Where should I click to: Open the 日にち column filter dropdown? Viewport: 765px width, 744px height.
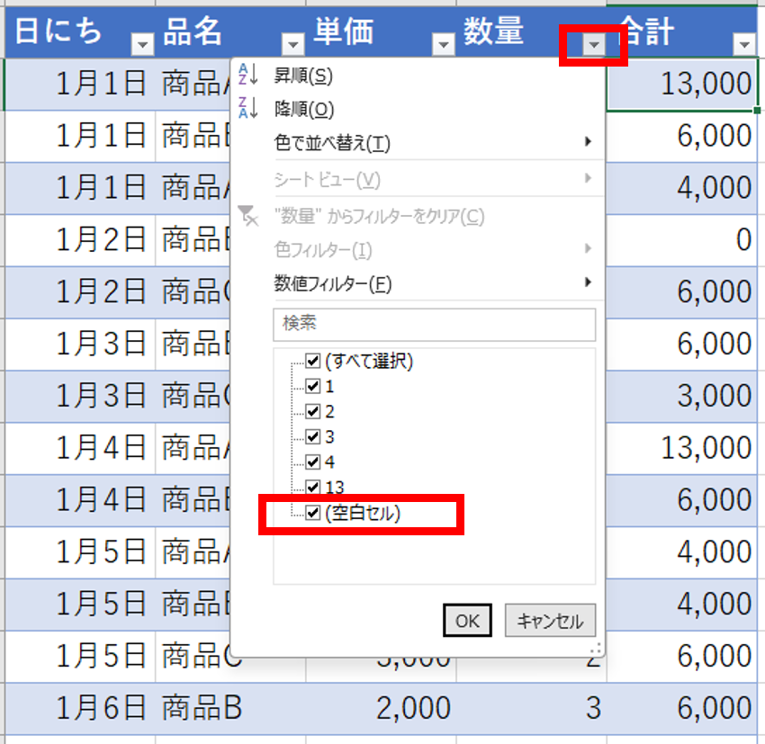pos(143,44)
